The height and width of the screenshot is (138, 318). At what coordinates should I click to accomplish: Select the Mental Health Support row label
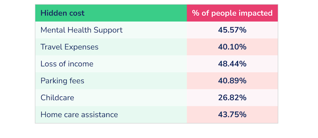81,30
